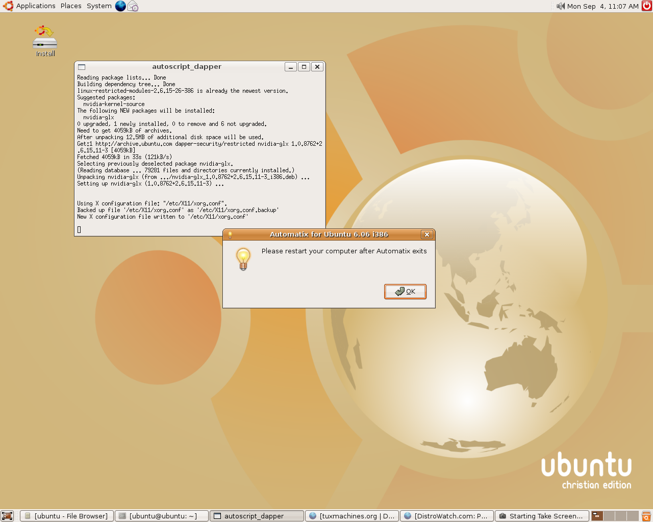Viewport: 653px width, 522px height.
Task: Open the Applications menu
Action: [x=36, y=6]
